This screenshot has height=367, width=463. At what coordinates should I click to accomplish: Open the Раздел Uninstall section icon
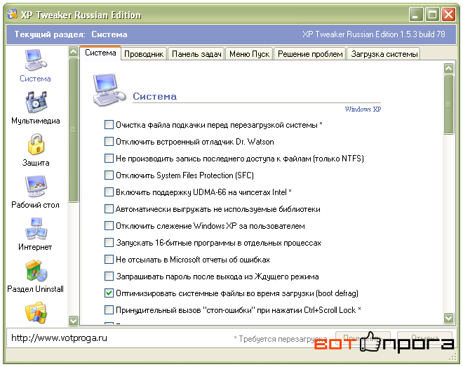pos(36,271)
